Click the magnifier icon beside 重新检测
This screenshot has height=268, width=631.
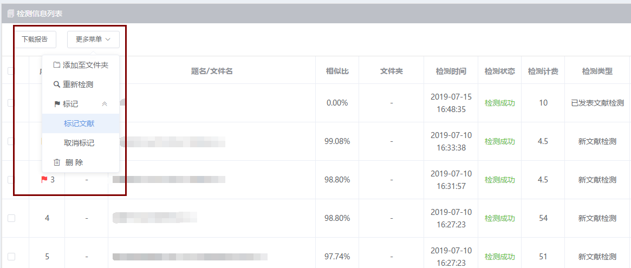coord(57,84)
